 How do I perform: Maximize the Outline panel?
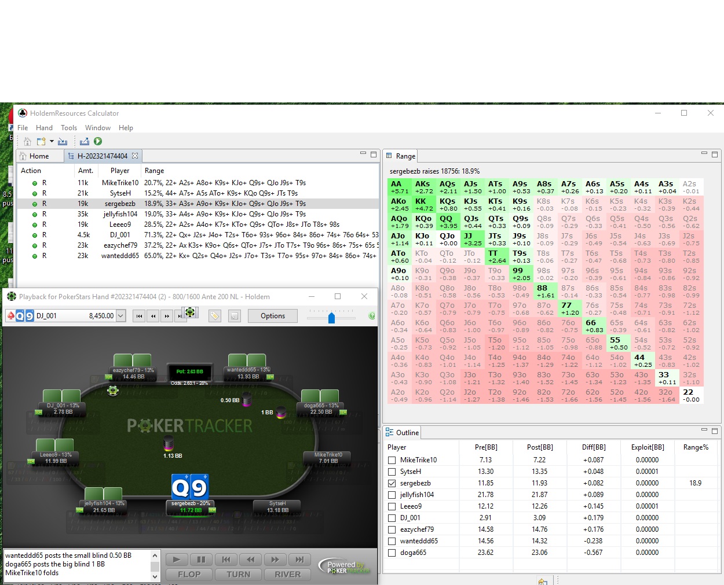[x=715, y=431]
